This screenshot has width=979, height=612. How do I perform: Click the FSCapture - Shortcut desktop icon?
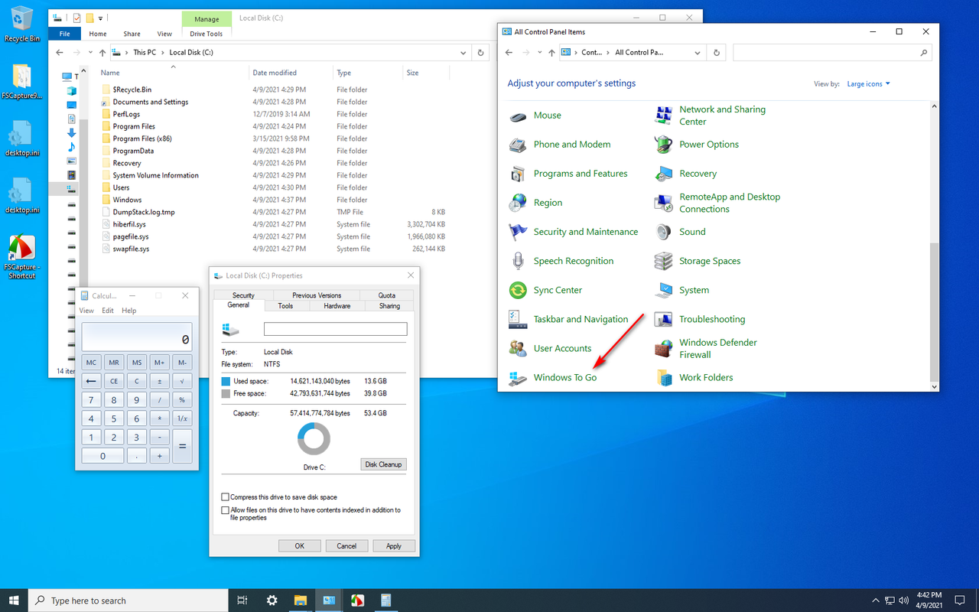coord(22,256)
